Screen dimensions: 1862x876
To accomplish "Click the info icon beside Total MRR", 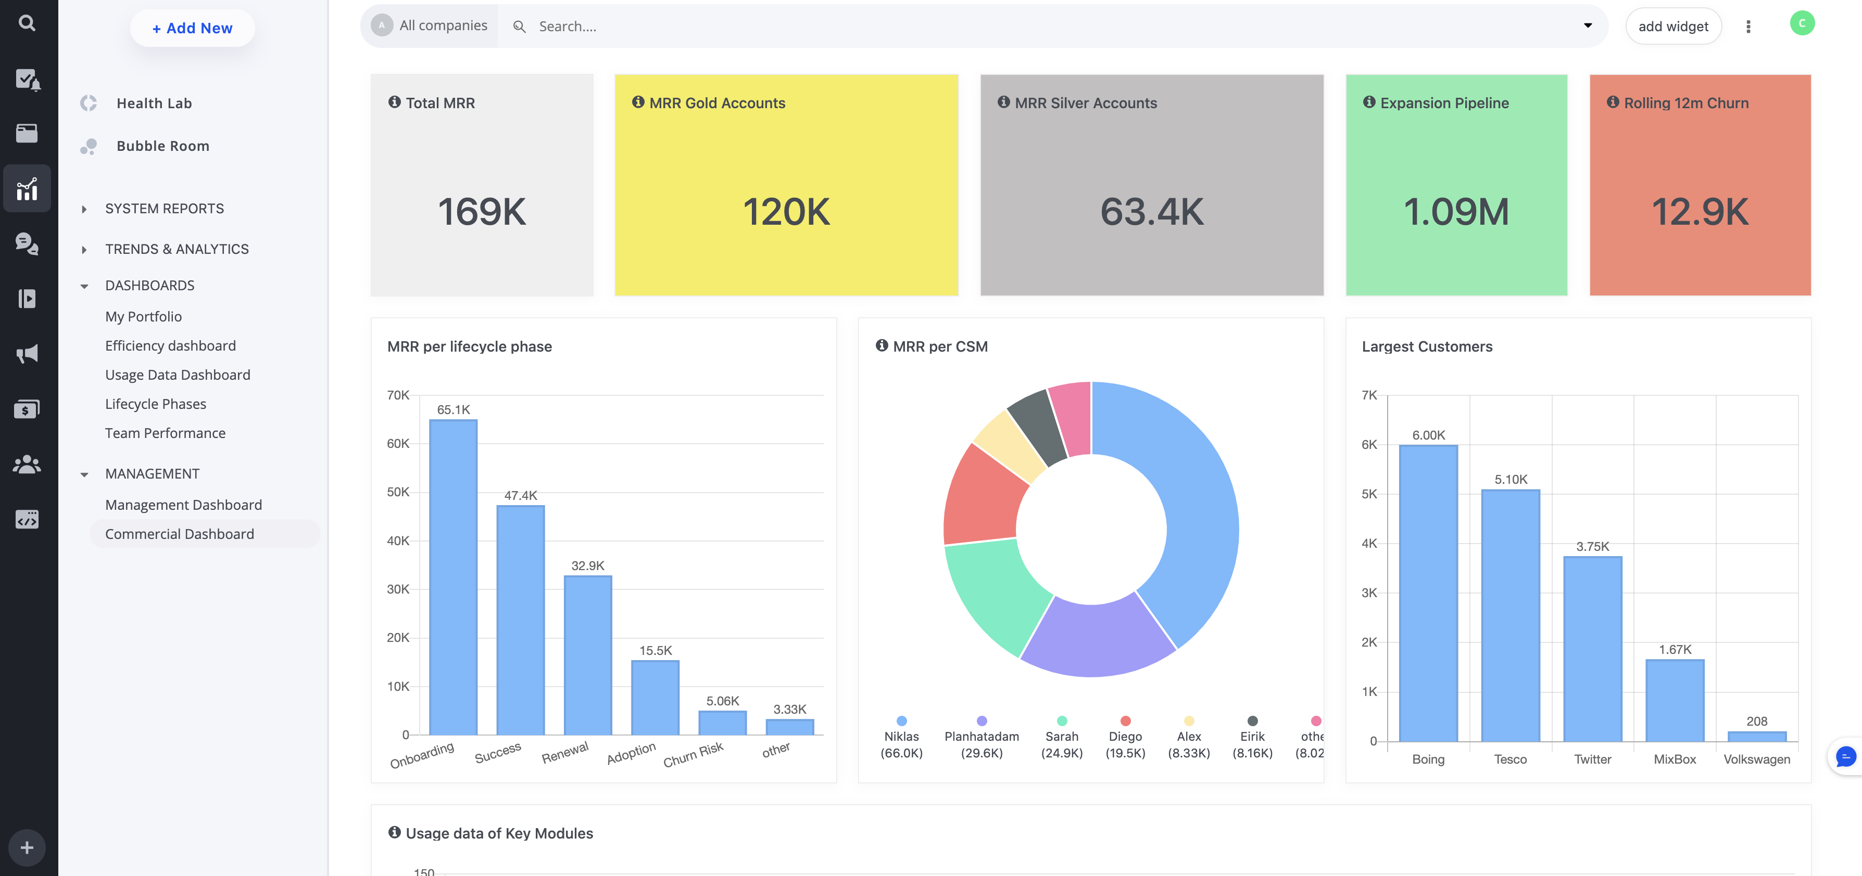I will point(394,102).
